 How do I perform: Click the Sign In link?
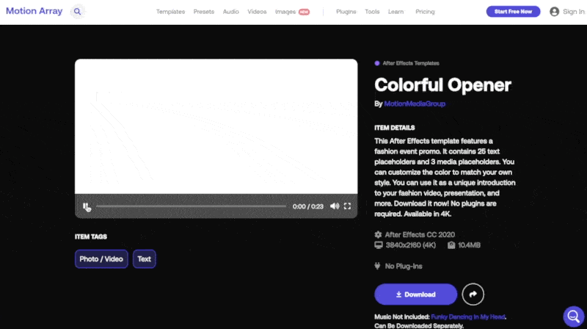tap(574, 12)
